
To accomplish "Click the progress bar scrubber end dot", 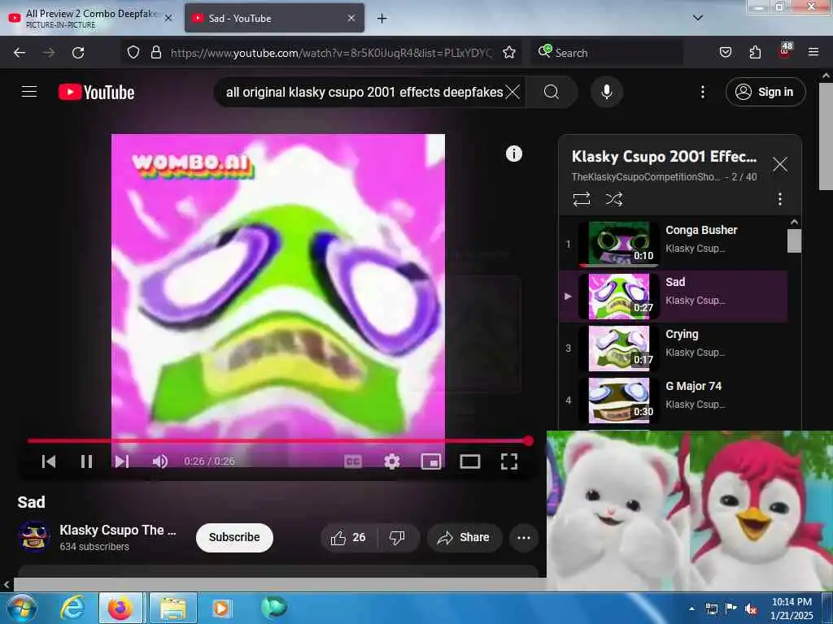I will pos(528,440).
